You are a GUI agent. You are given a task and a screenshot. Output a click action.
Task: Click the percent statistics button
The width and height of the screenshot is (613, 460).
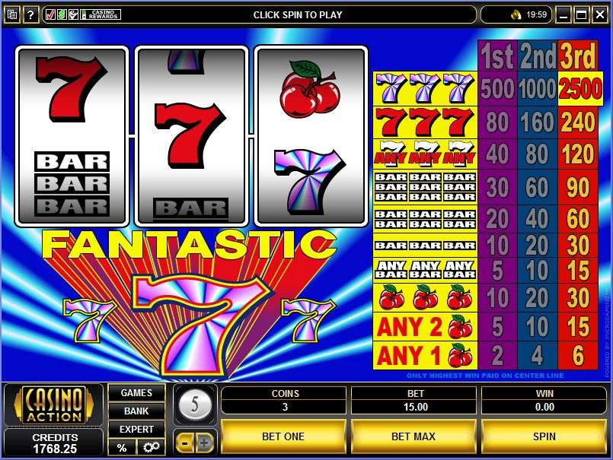(x=122, y=447)
